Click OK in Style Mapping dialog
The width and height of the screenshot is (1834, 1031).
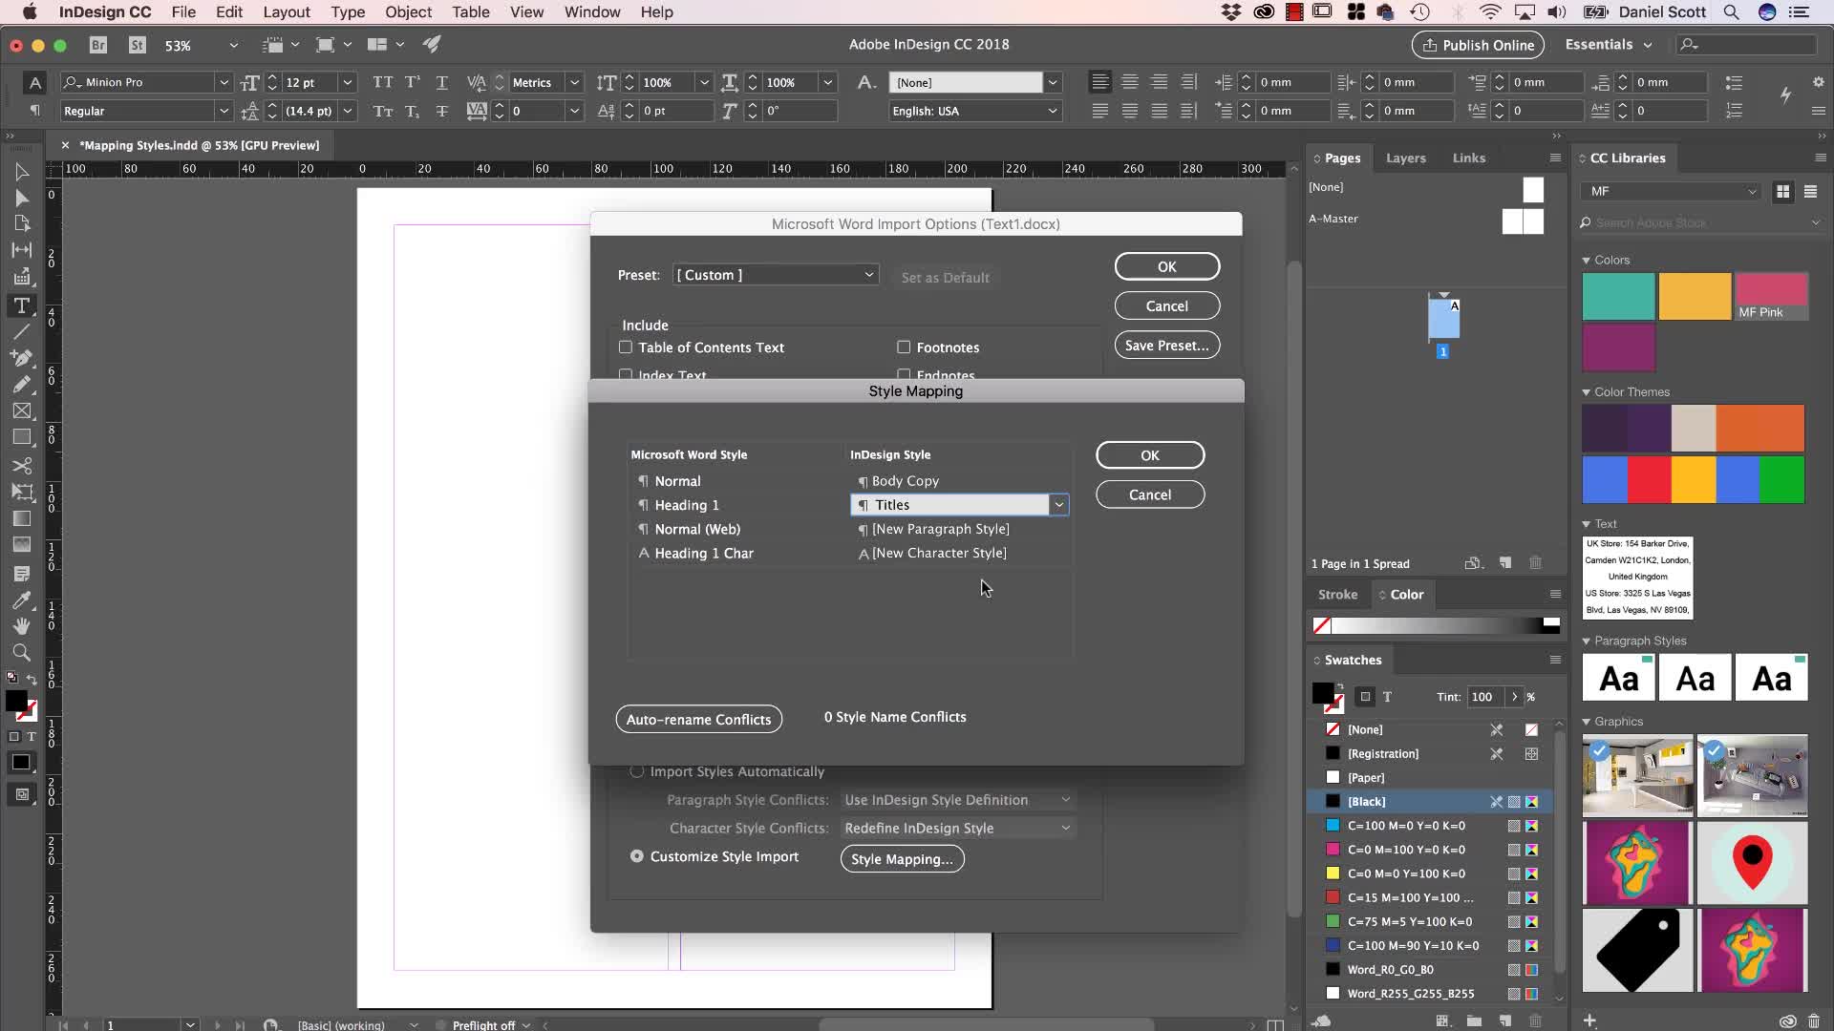[x=1150, y=455]
